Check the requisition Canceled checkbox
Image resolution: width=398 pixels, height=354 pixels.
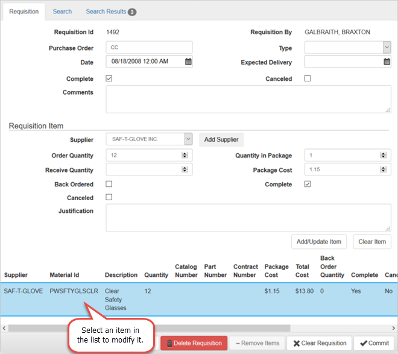coord(308,78)
